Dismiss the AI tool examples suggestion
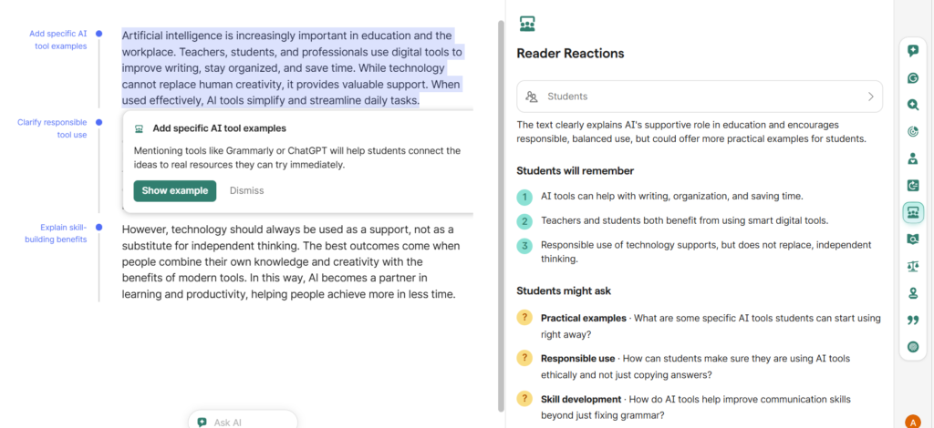The image size is (934, 428). click(246, 190)
